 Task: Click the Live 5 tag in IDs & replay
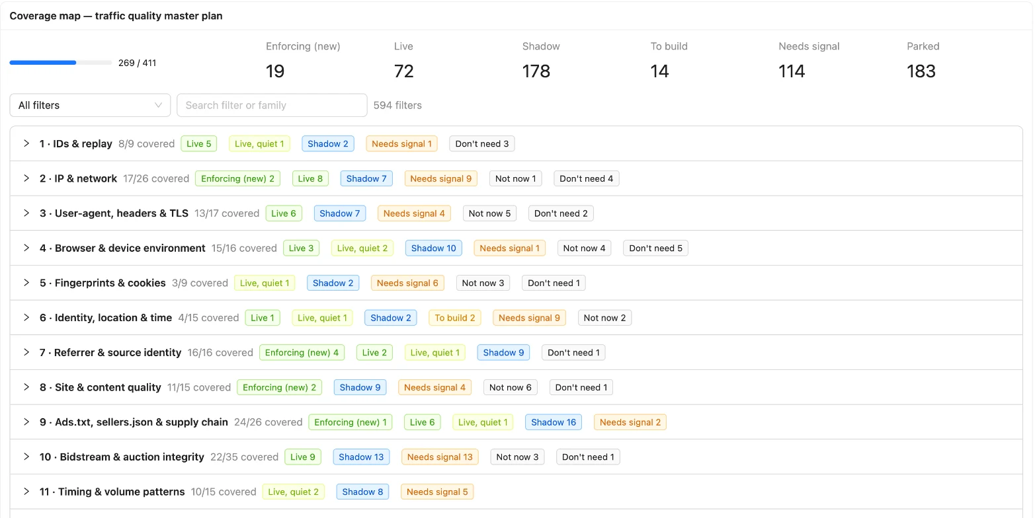click(x=199, y=144)
